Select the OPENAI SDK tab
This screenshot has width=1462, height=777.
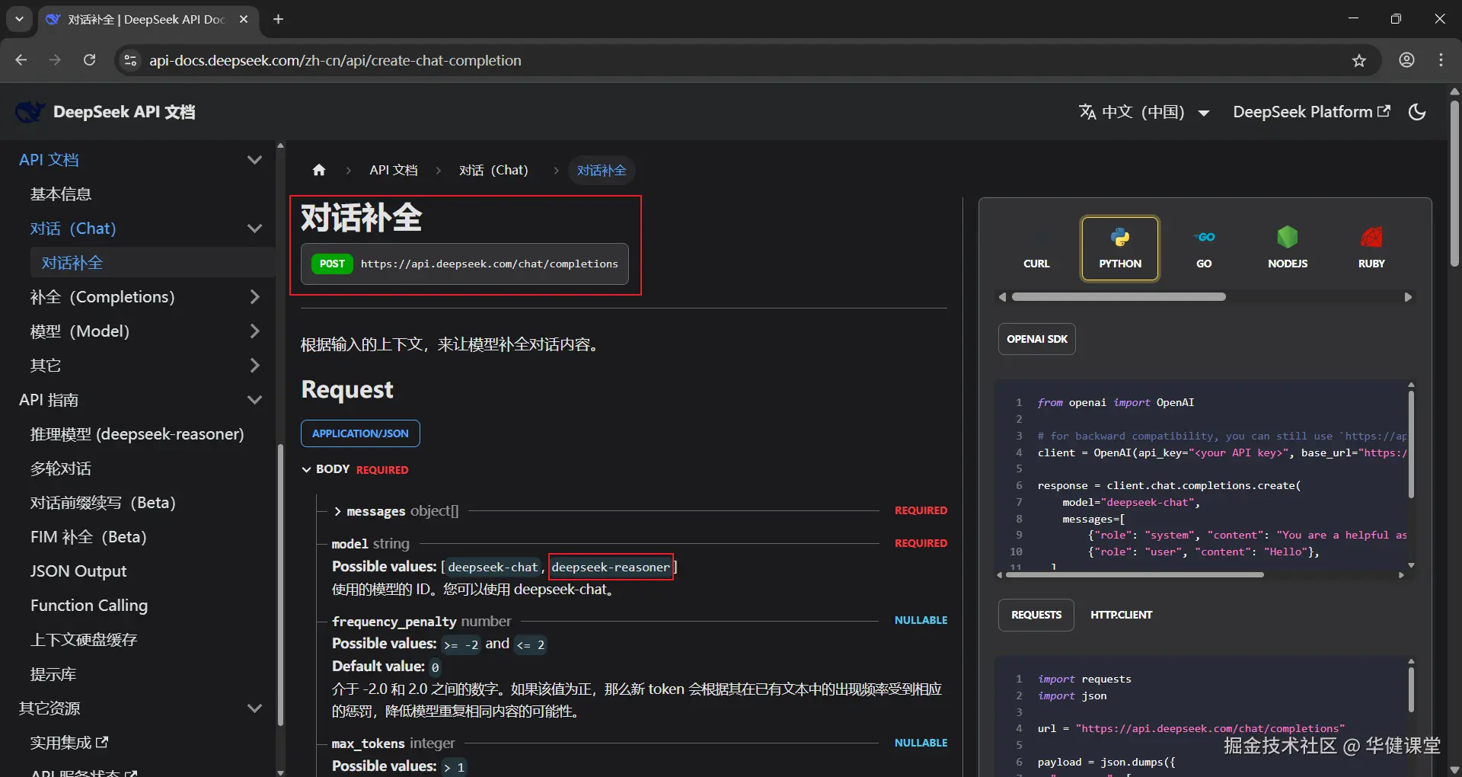tap(1037, 339)
